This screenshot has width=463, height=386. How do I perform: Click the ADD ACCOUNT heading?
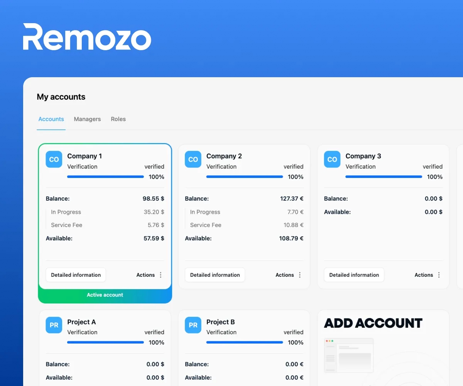(373, 323)
